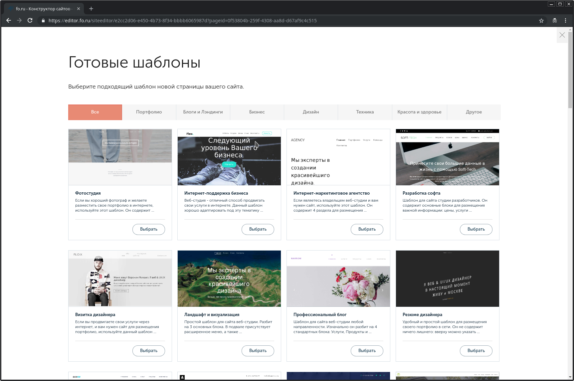Click the browser back arrow
This screenshot has width=574, height=381.
9,20
